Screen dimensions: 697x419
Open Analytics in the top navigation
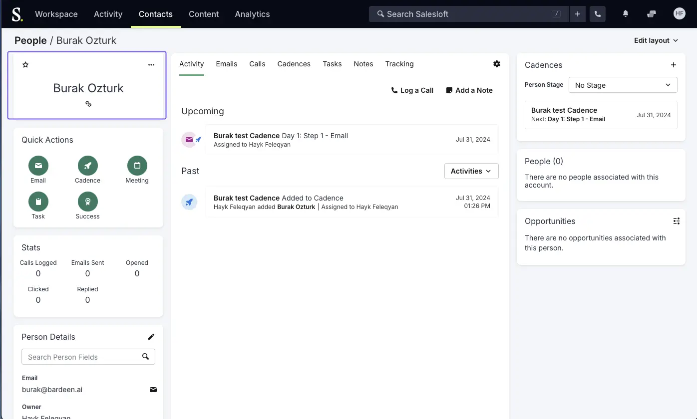click(253, 14)
